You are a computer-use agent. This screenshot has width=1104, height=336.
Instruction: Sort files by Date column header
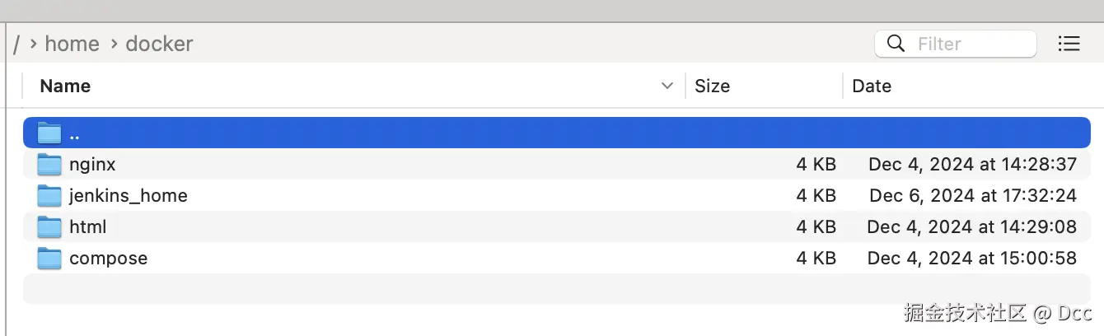tap(872, 86)
